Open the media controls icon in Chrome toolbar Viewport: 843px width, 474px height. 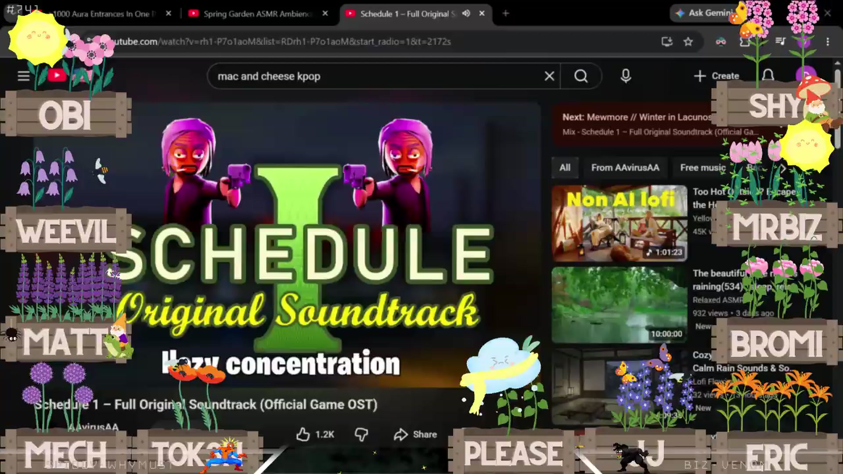pos(780,42)
